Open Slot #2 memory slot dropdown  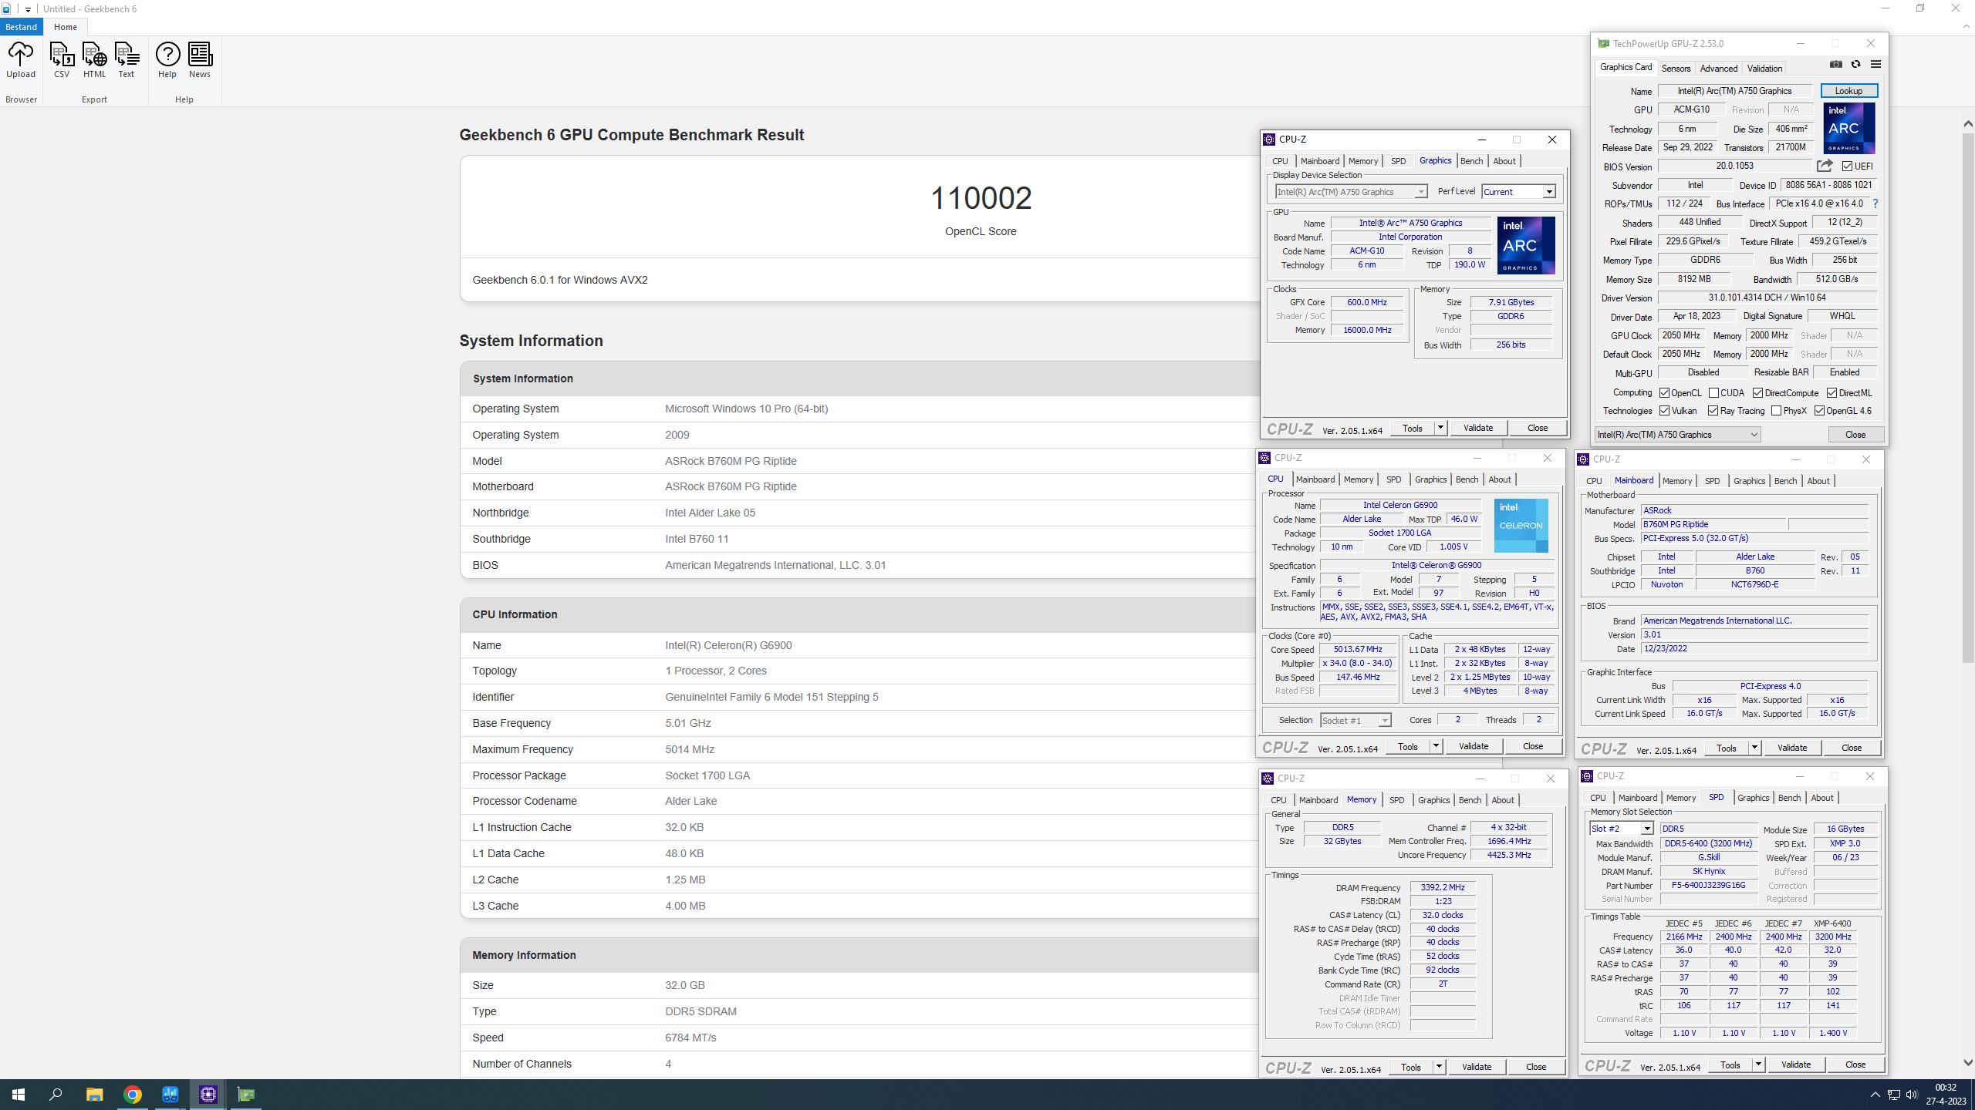[x=1621, y=829]
